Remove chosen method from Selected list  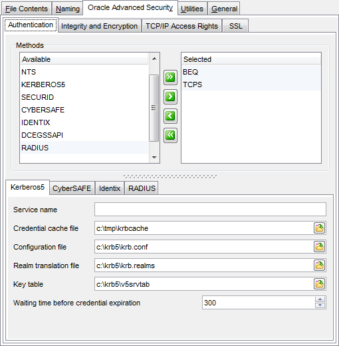(x=170, y=116)
